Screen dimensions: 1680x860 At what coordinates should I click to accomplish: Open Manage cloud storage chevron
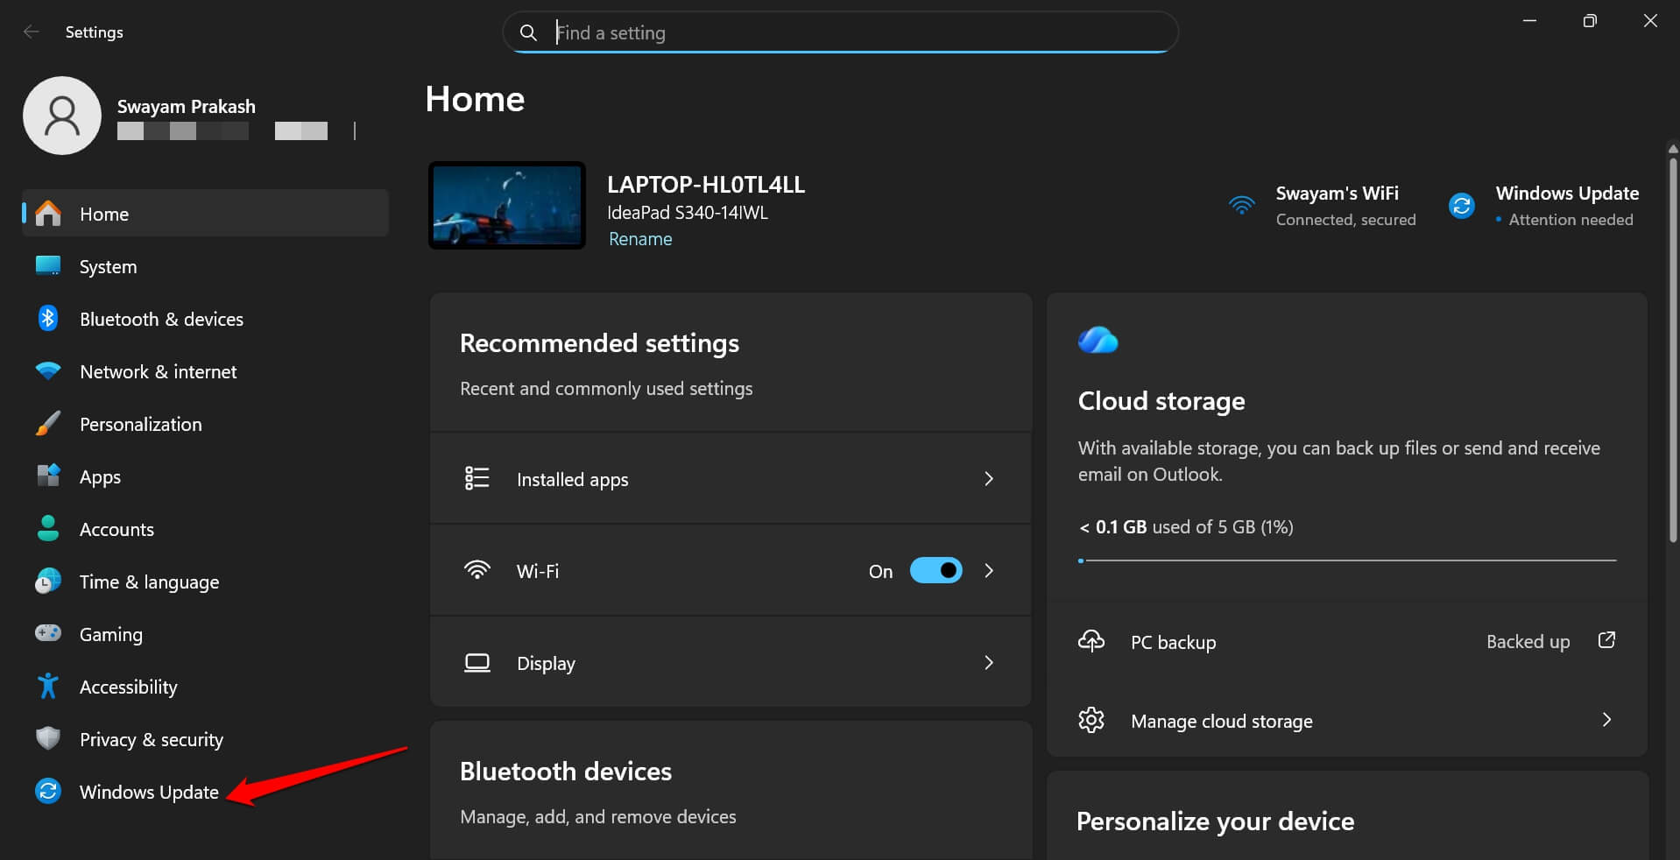(1606, 719)
